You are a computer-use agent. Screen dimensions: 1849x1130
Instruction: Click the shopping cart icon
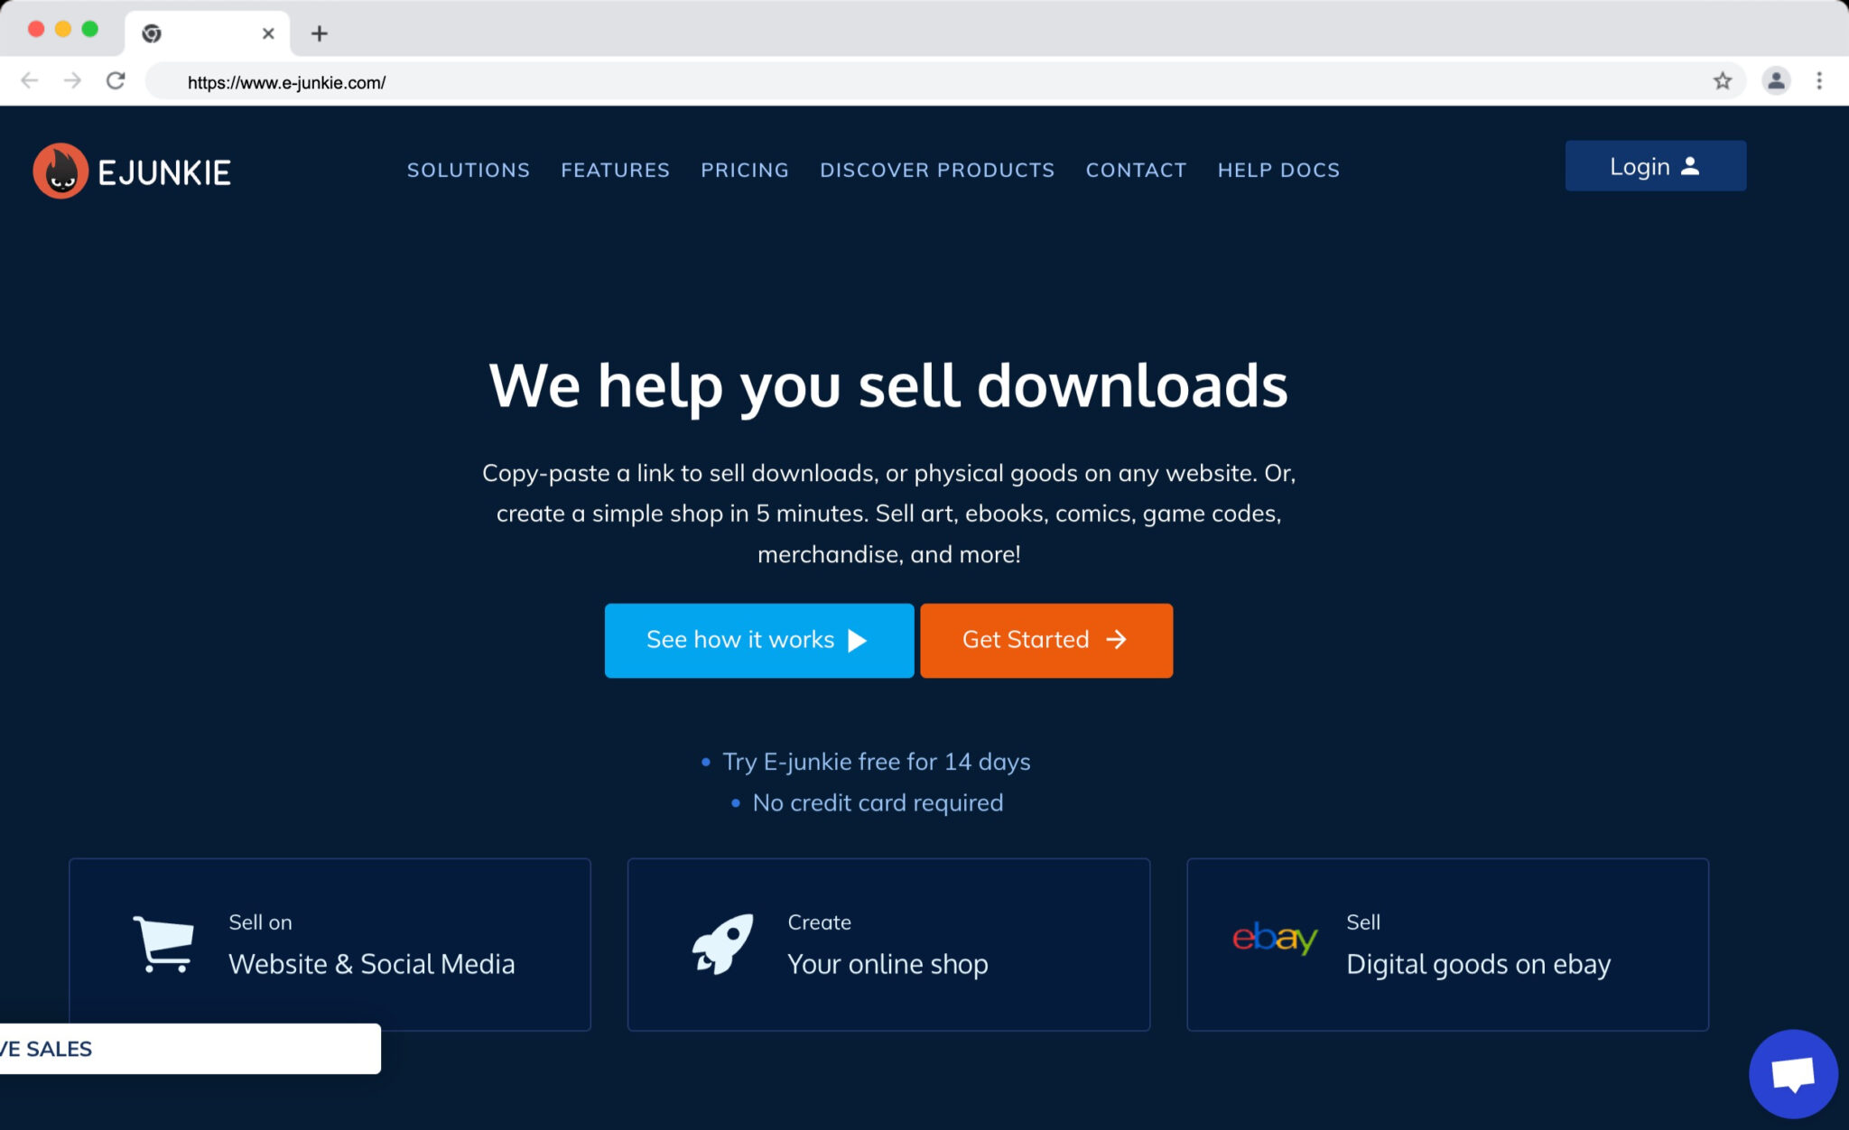tap(164, 944)
